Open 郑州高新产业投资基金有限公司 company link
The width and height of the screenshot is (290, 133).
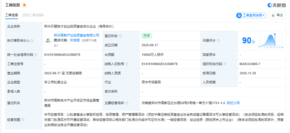[x=77, y=36]
